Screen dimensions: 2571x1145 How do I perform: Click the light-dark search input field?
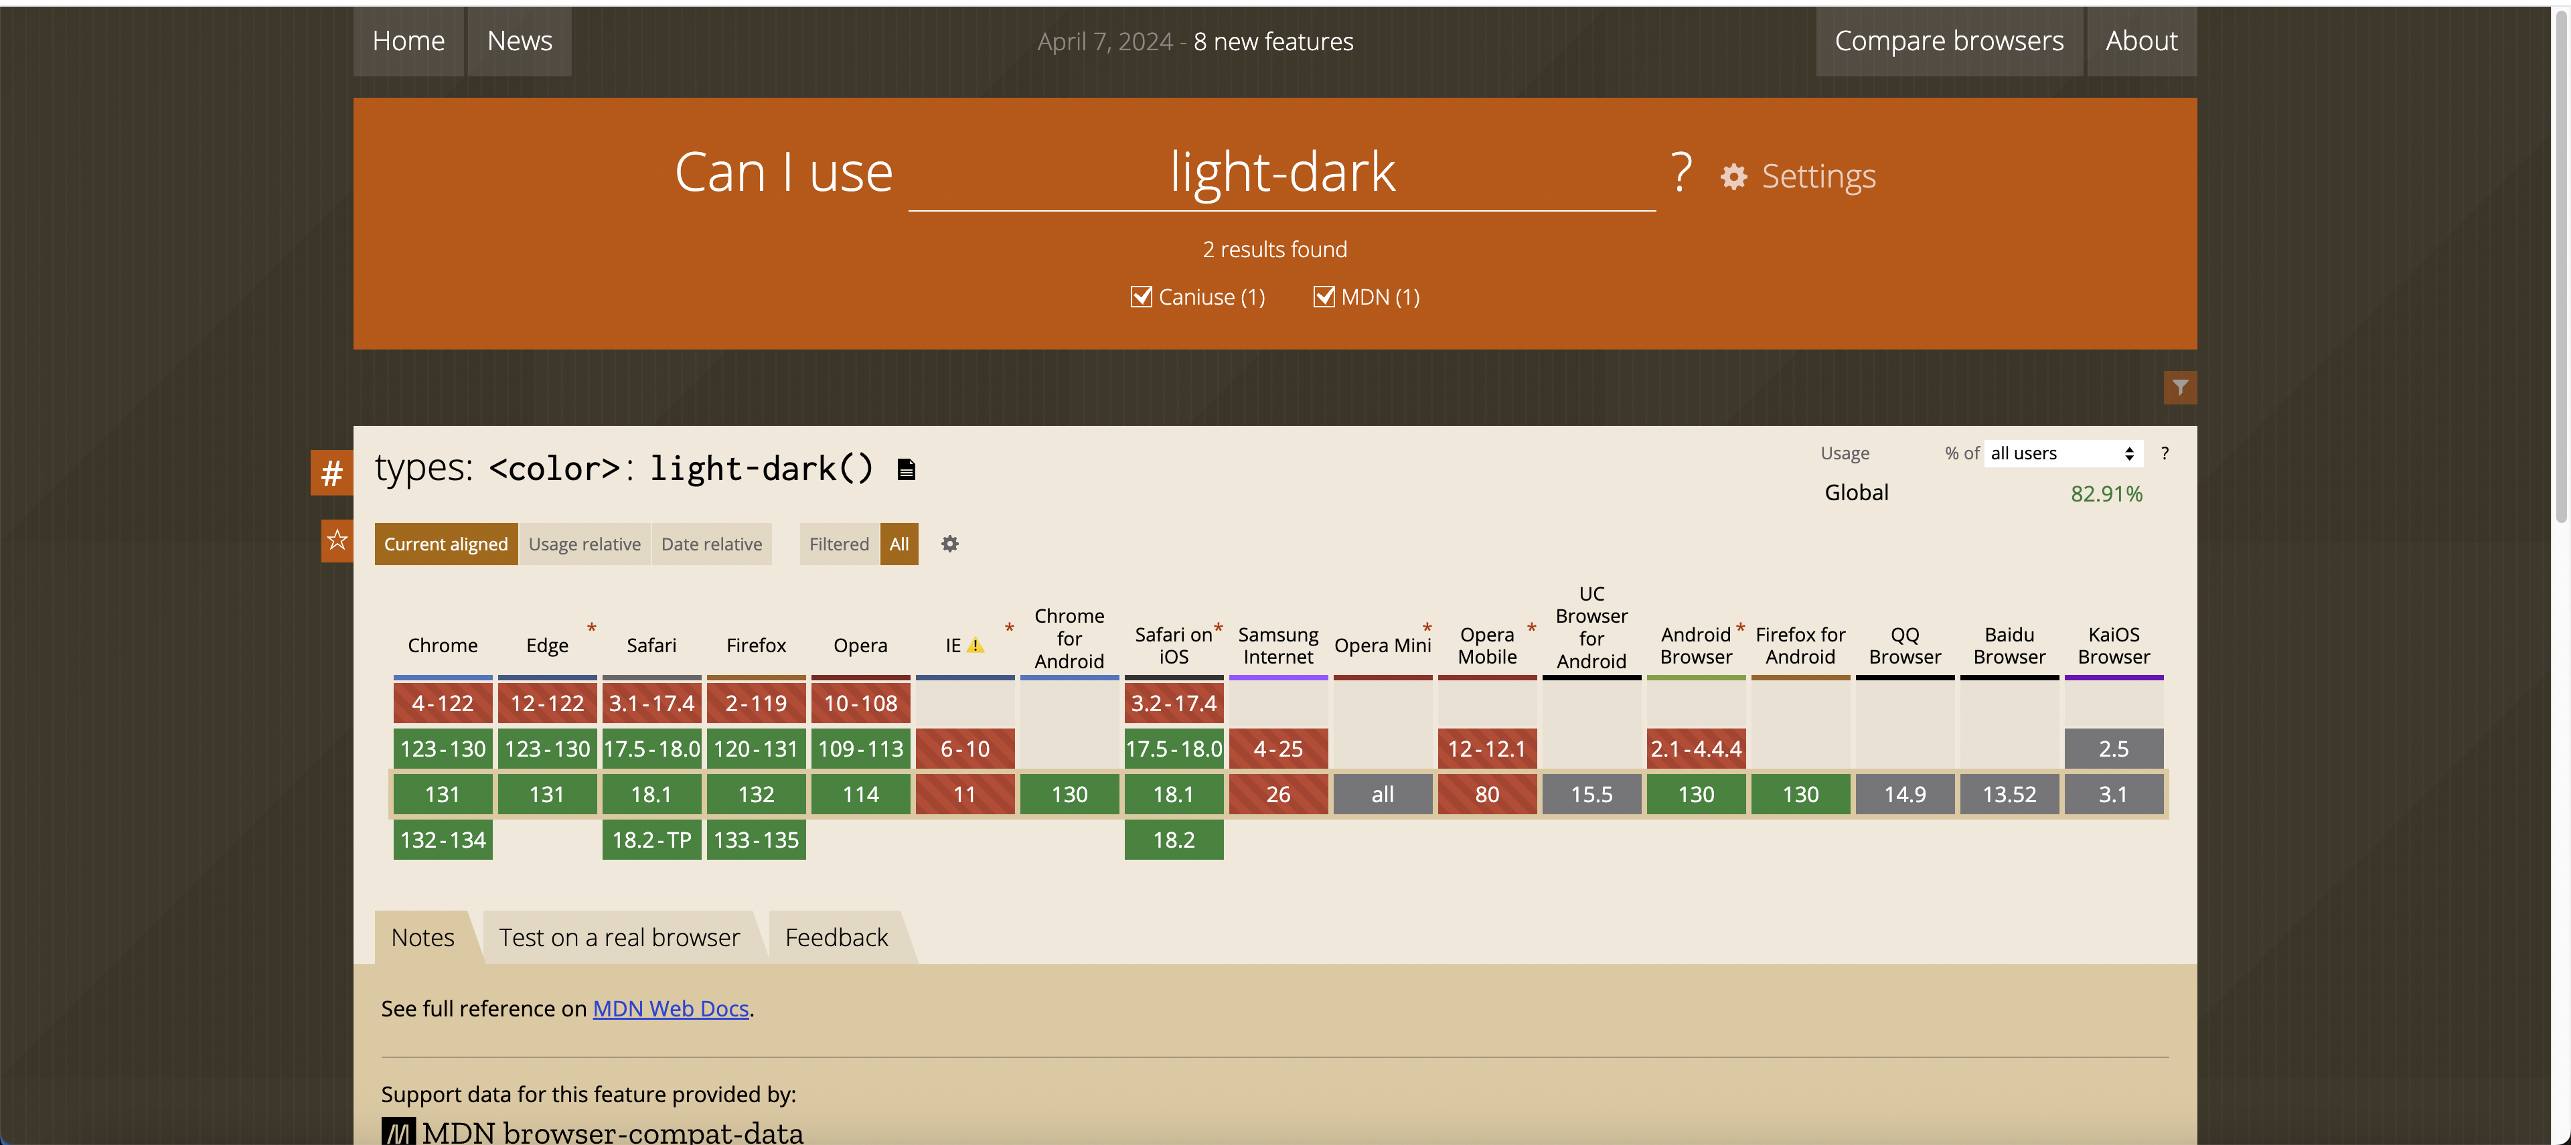1281,173
